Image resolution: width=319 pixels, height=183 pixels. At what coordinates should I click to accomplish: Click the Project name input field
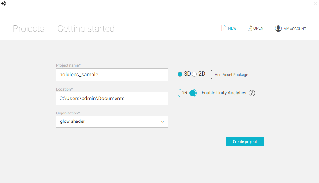[x=112, y=75]
